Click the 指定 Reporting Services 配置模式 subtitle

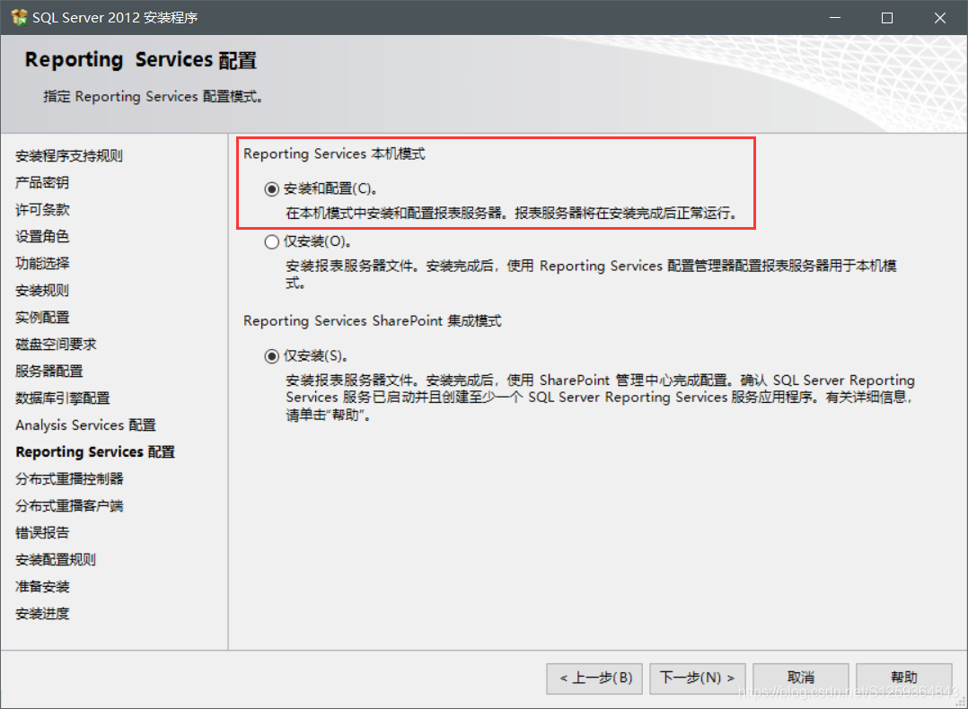(x=153, y=97)
